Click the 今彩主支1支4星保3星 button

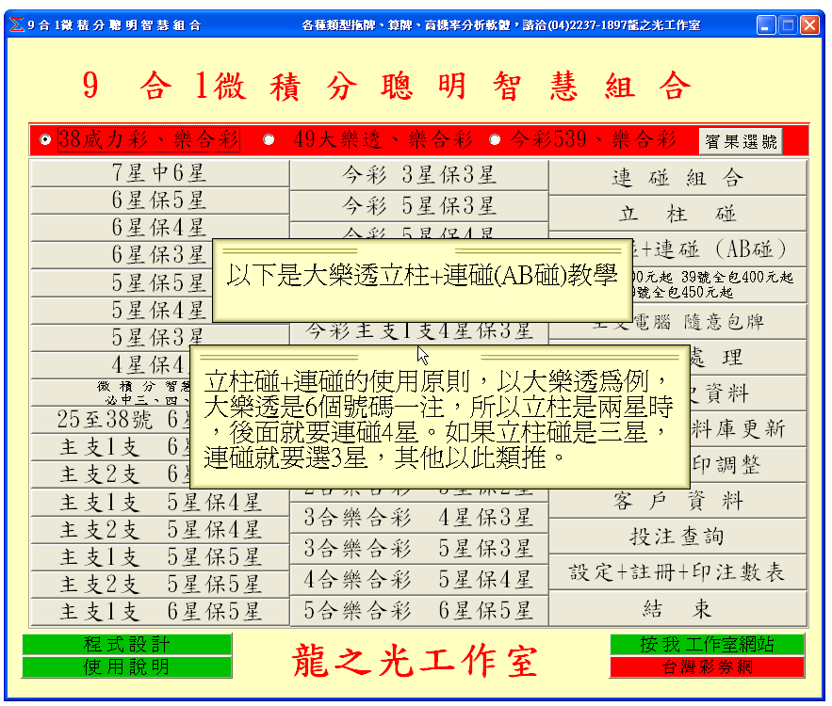click(x=418, y=331)
